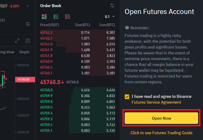Open chart settings sliders icon
The width and height of the screenshot is (203, 140).
[28, 24]
